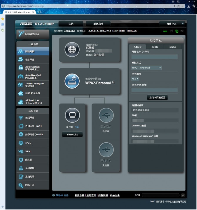Click the clients computer icon
This screenshot has width=197, height=210.
point(72,115)
